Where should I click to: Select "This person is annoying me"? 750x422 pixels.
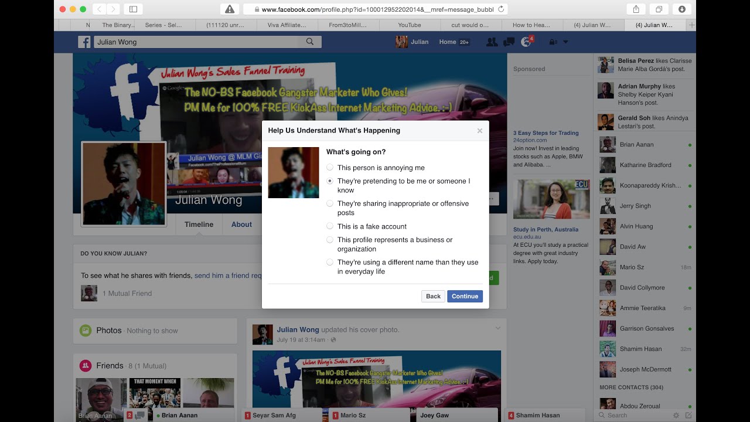pos(330,168)
